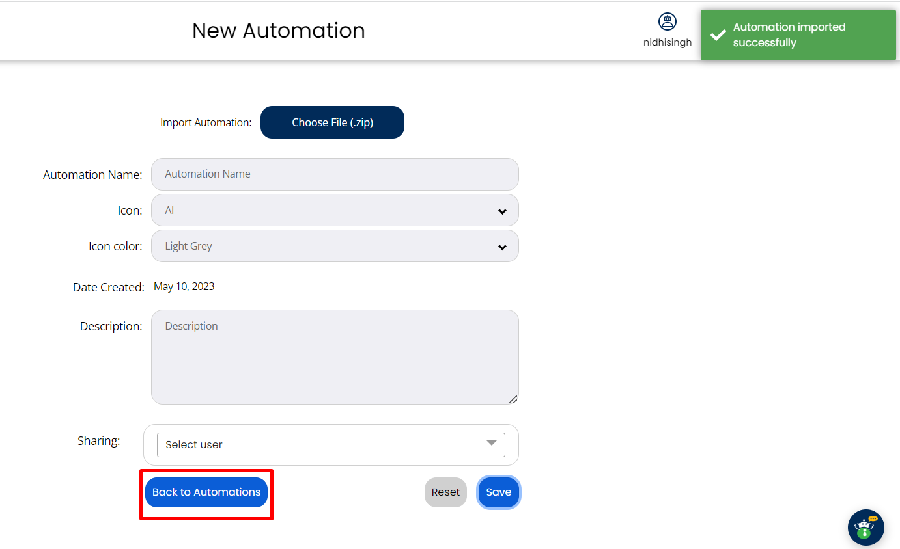Go Back to Automations
Viewport: 900px width, 549px height.
coord(206,492)
